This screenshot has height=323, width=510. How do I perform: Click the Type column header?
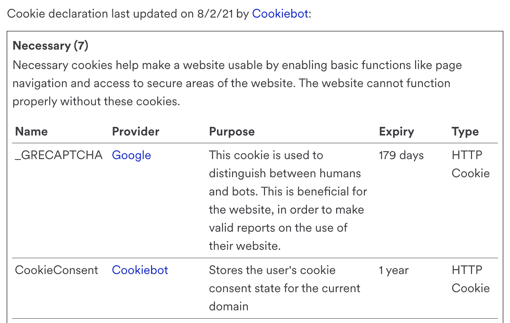coord(465,132)
